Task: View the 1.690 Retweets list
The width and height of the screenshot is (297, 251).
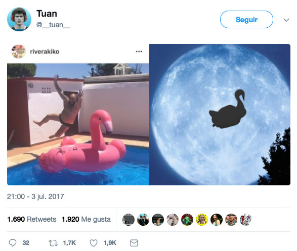Action: click(32, 219)
